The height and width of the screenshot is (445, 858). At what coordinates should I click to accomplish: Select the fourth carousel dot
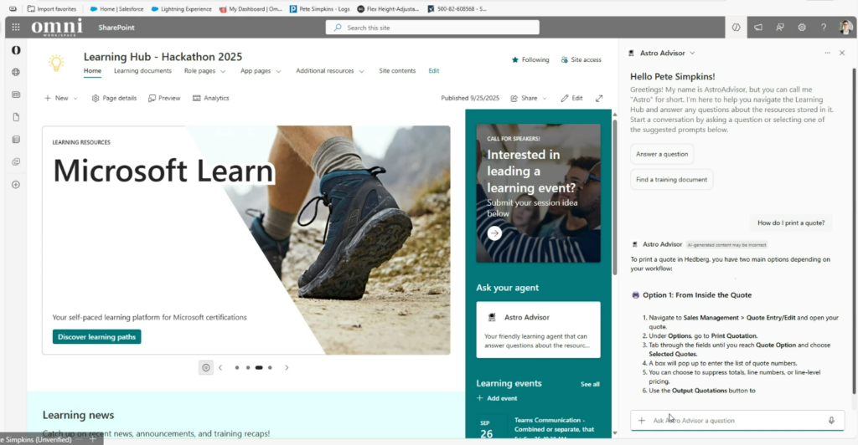point(270,367)
